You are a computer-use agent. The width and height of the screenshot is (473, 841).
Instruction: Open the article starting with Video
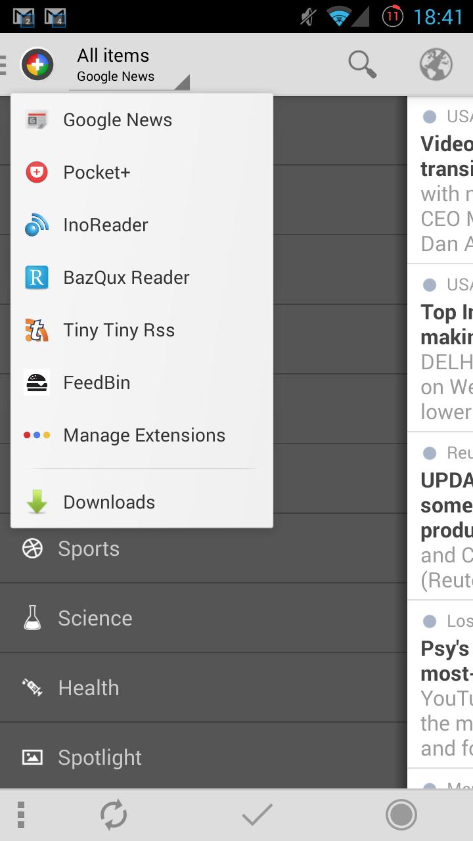click(440, 181)
